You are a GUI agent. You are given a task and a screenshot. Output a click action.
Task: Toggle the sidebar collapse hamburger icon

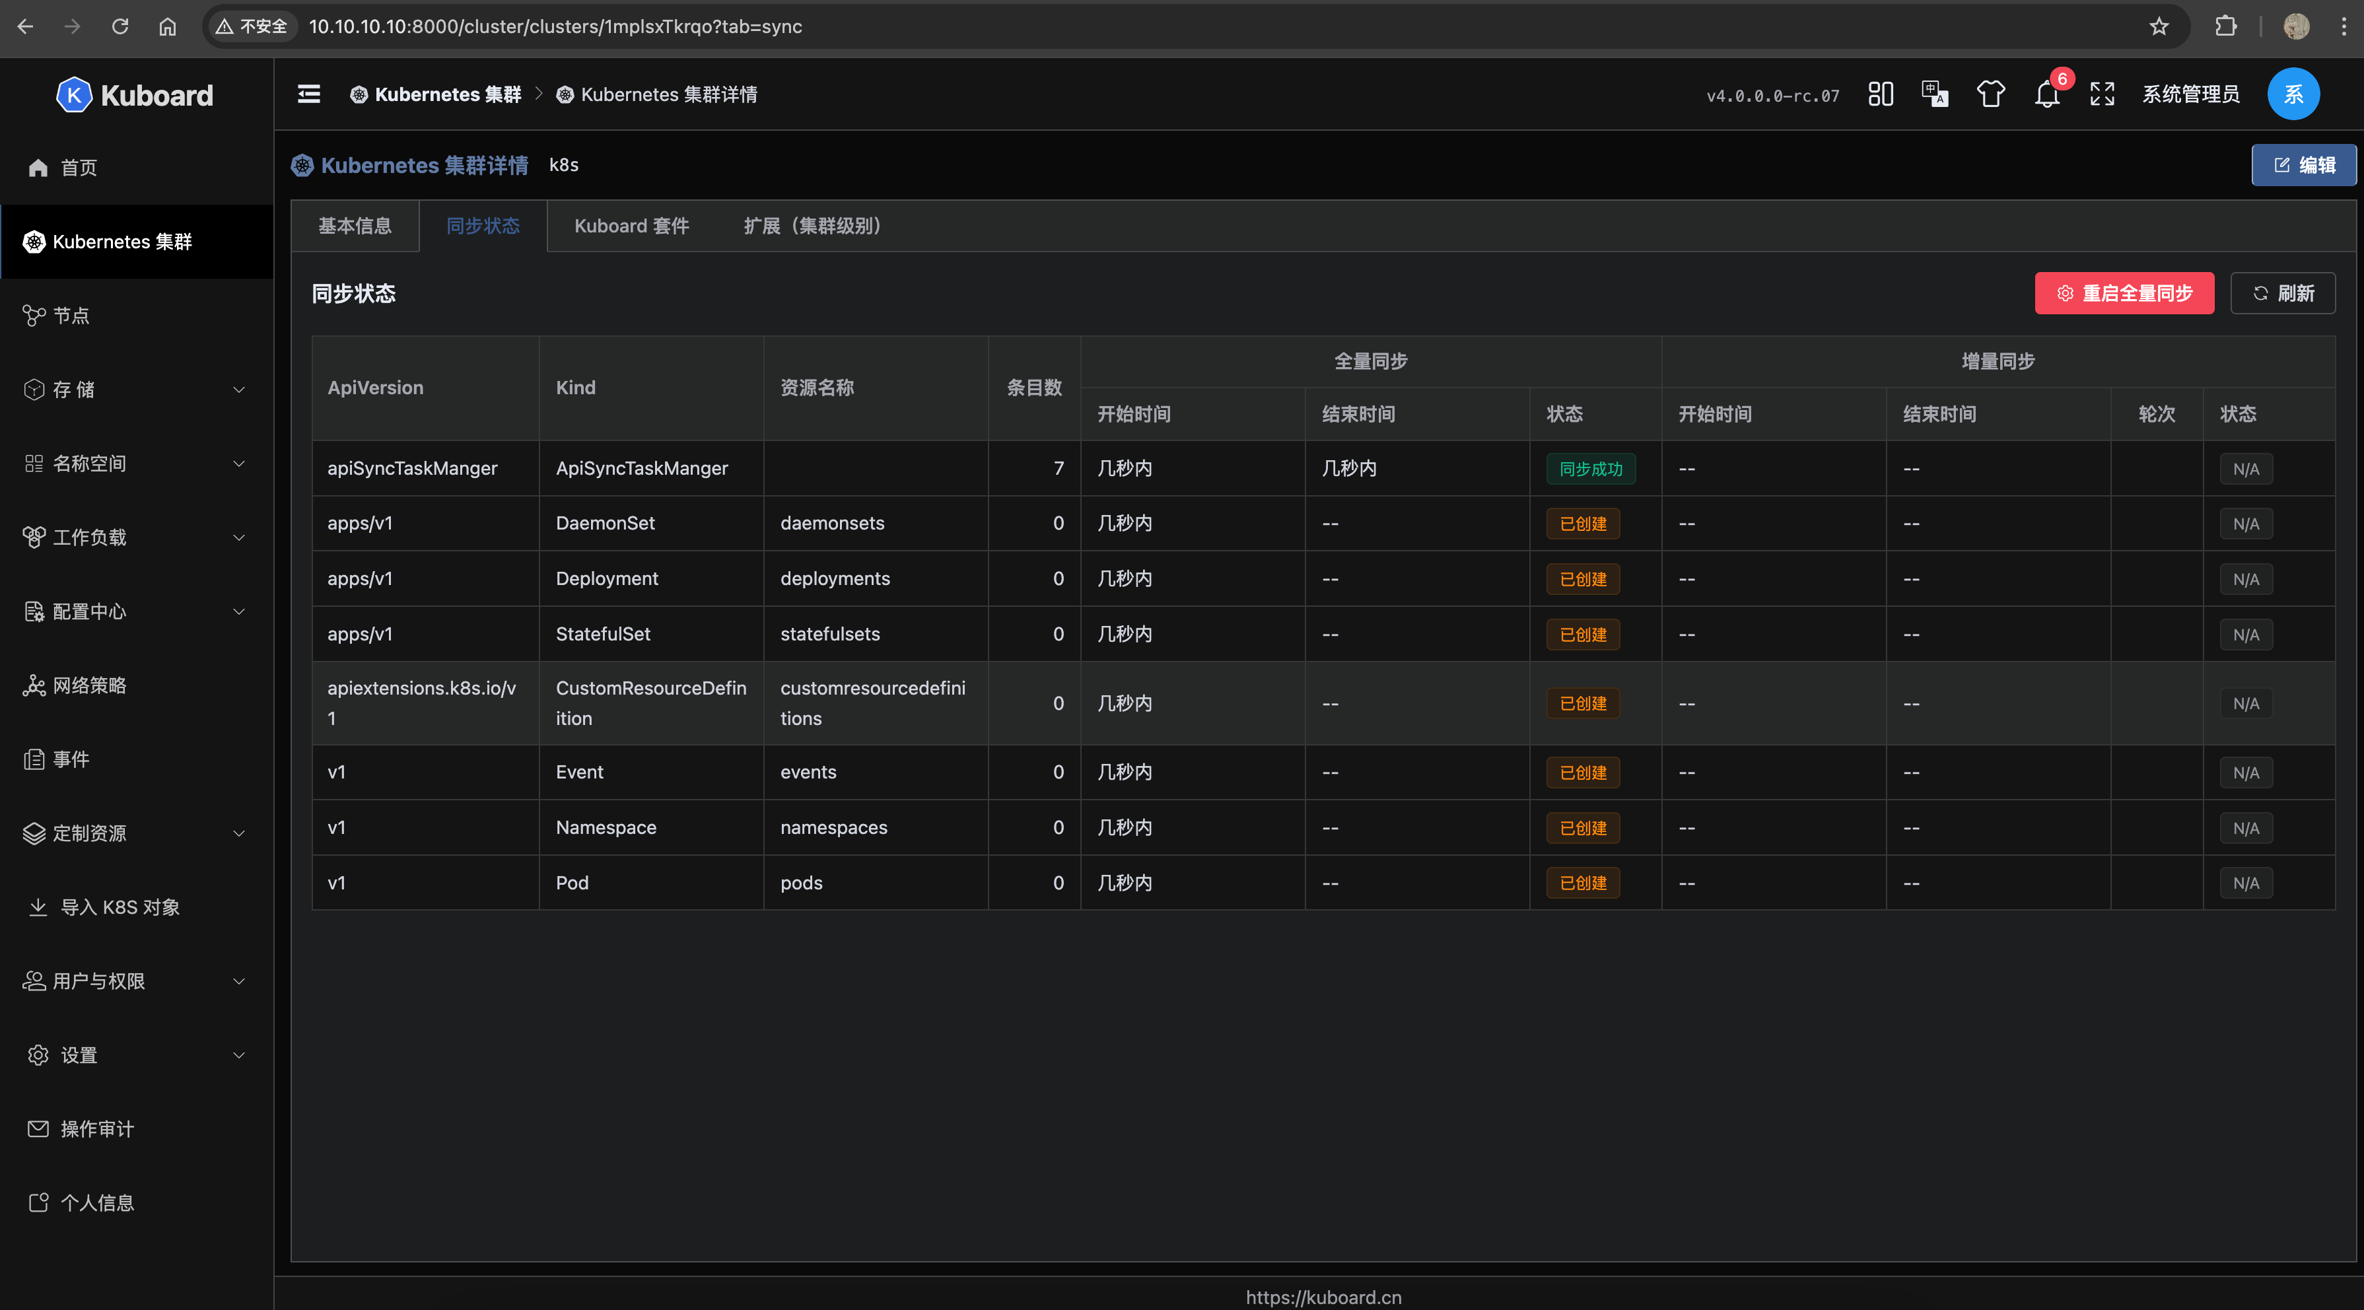[x=309, y=94]
